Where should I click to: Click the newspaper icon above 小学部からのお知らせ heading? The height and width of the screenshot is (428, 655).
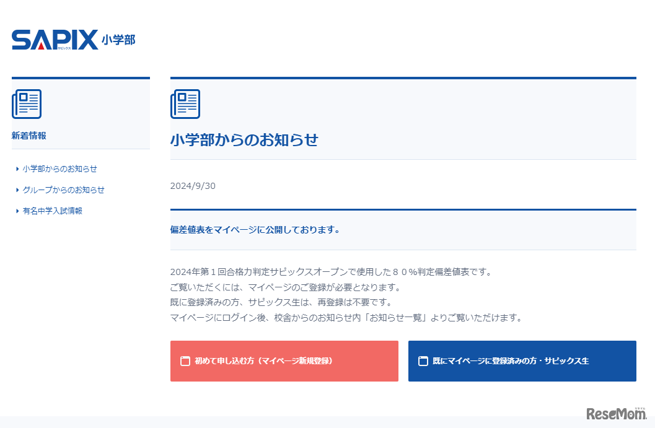[185, 104]
